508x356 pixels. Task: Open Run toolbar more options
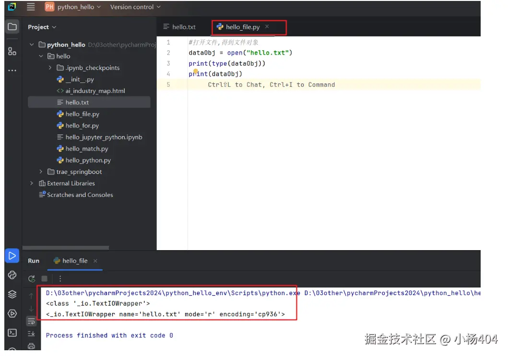[60, 279]
